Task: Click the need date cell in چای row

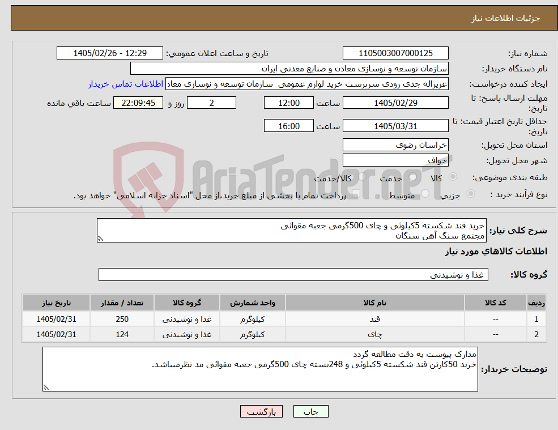Action: click(x=56, y=334)
